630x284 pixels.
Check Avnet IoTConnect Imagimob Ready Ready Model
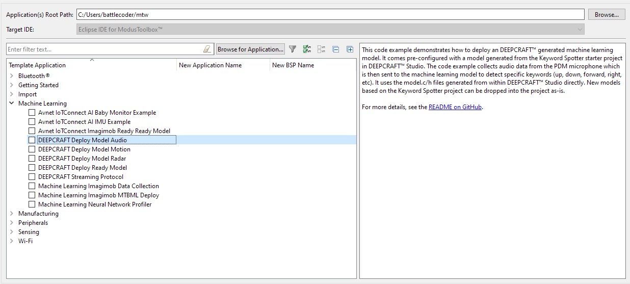[32, 131]
